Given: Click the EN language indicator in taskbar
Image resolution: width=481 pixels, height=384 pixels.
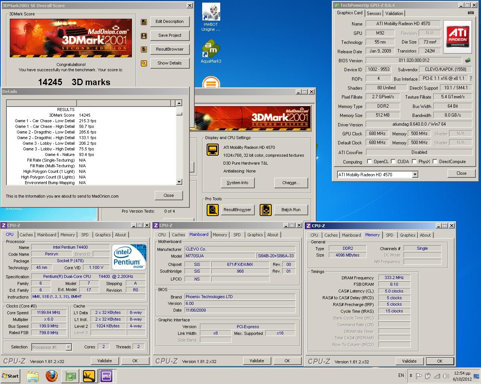Looking at the screenshot, I should (401, 375).
